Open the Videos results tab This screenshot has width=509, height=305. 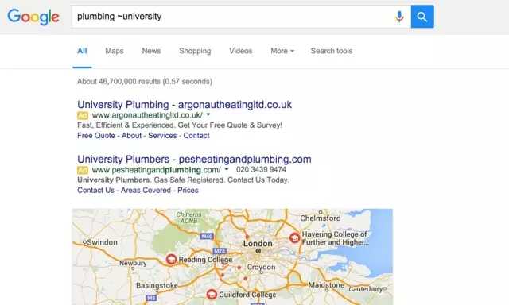(241, 51)
